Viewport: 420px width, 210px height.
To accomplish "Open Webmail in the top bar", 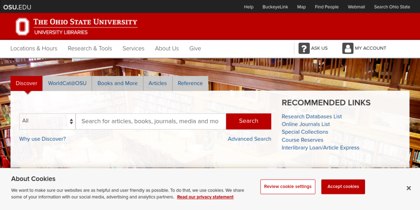I will click(x=356, y=7).
